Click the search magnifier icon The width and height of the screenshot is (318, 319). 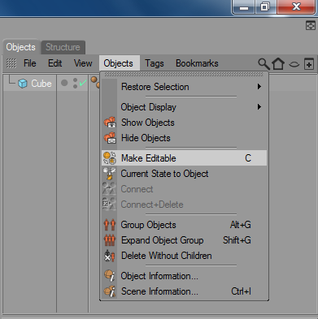[x=264, y=64]
